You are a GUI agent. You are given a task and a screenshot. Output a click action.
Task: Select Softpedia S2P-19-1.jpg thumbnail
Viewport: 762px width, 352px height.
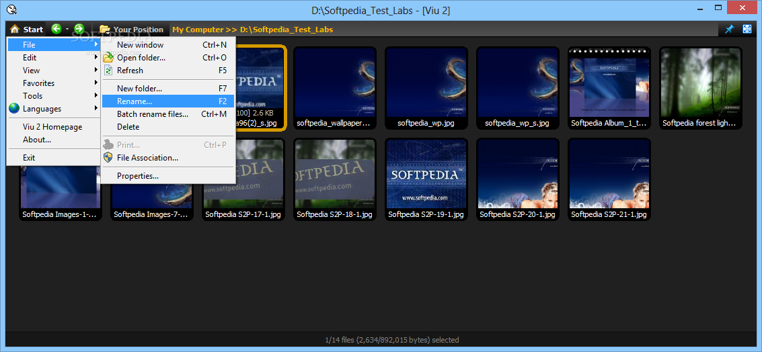click(426, 179)
